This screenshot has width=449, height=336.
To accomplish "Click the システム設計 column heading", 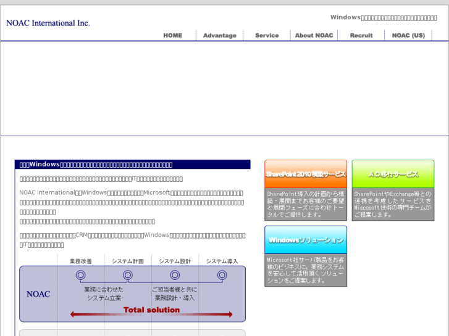I will pos(175,261).
